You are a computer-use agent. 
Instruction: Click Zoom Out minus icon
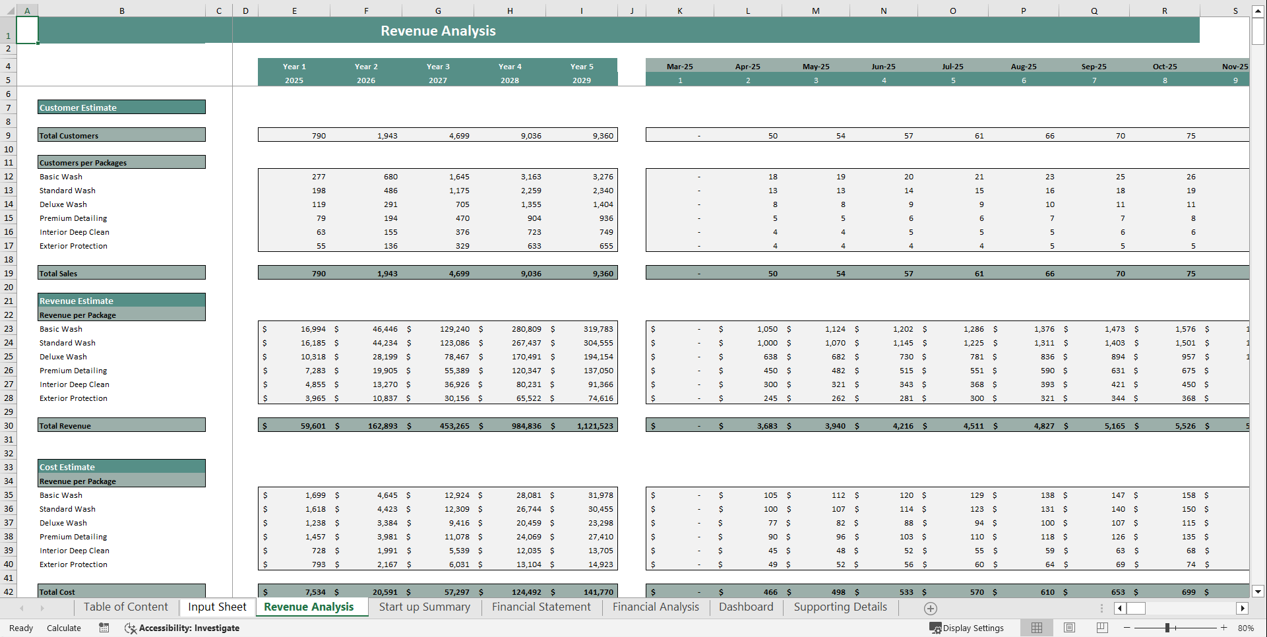pyautogui.click(x=1127, y=628)
